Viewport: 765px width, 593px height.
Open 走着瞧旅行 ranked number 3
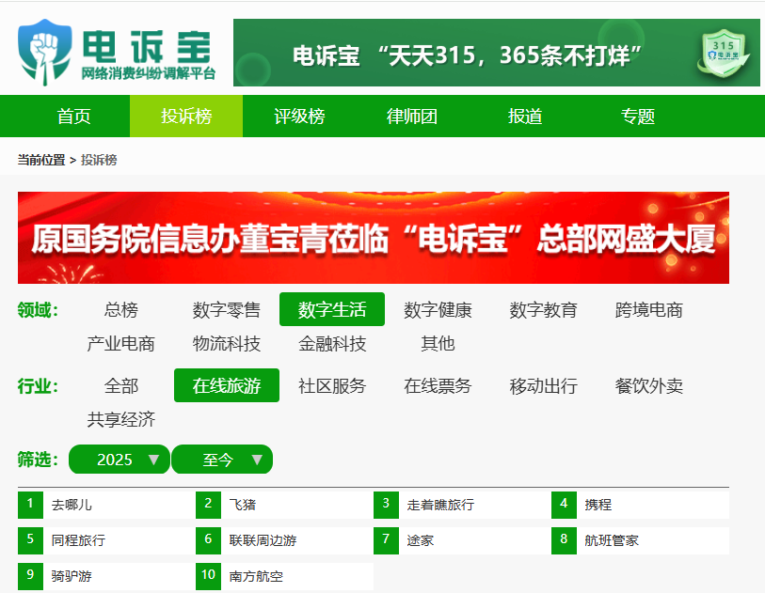(x=463, y=505)
